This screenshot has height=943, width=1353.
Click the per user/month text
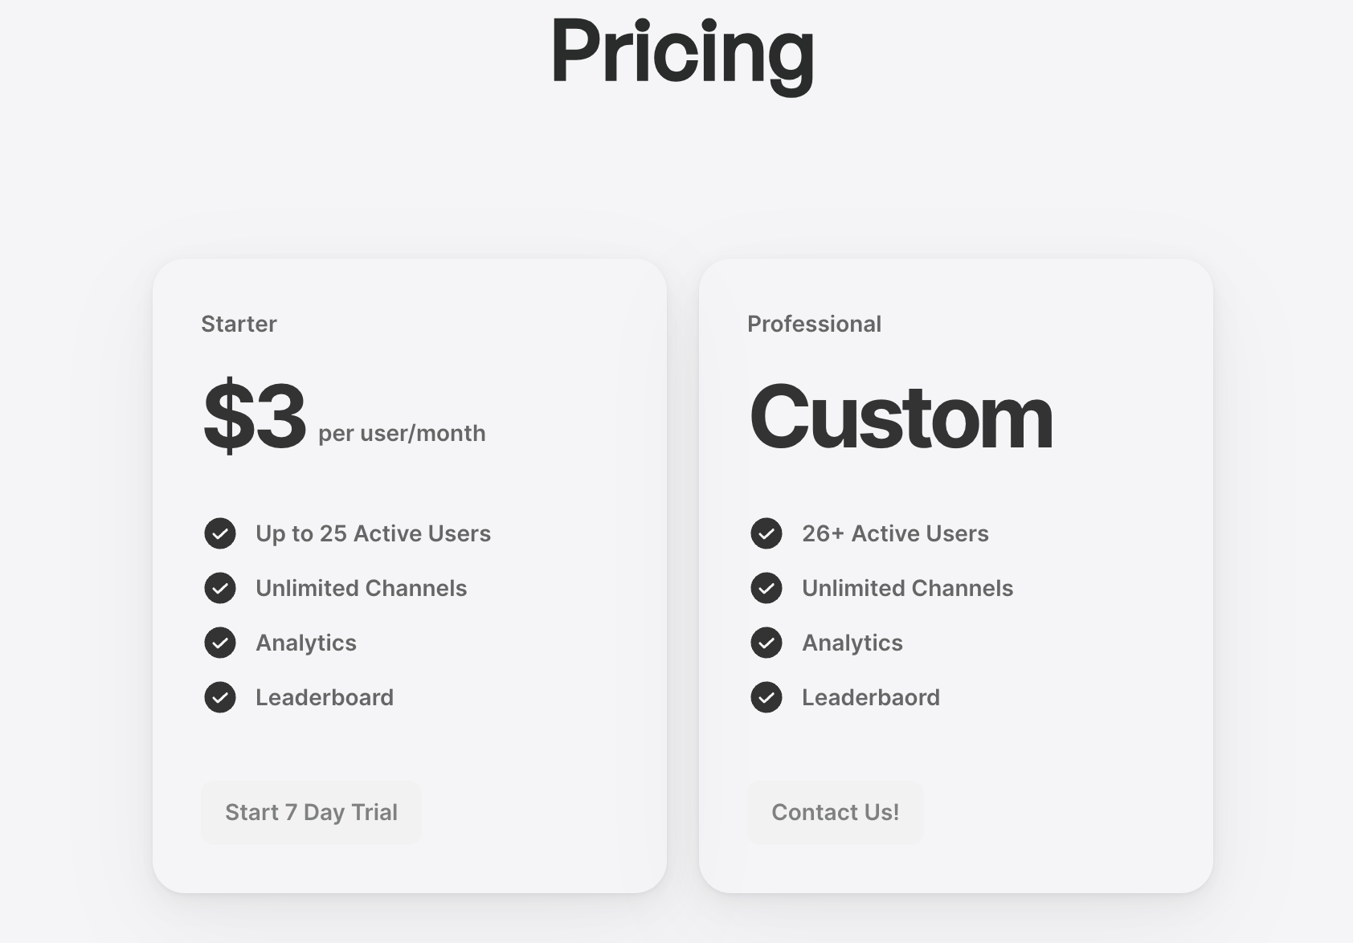402,434
